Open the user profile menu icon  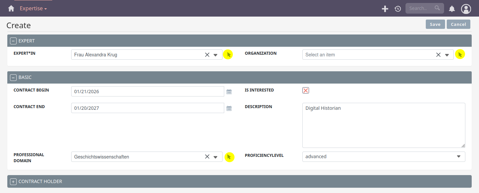coord(466,9)
